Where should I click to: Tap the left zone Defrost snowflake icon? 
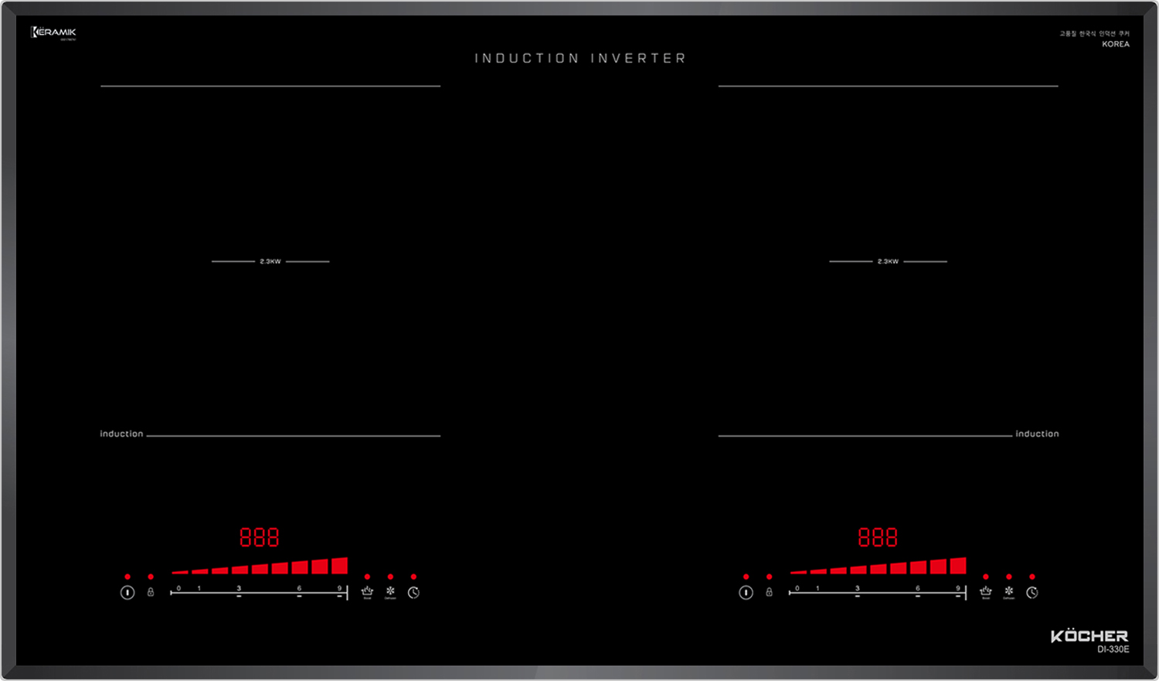click(x=390, y=591)
